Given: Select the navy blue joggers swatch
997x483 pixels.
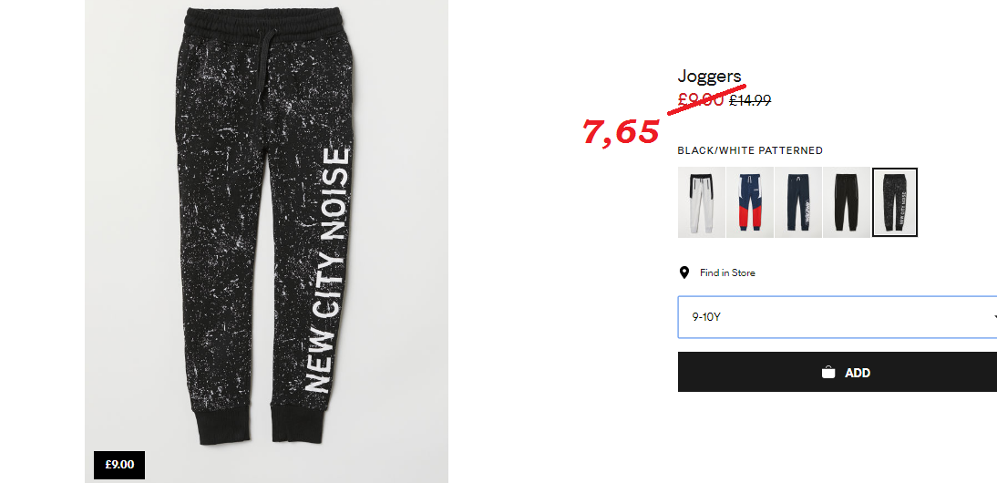Looking at the screenshot, I should (x=798, y=202).
